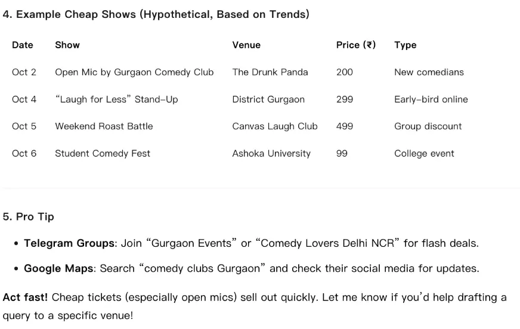Select the "Student Comedy Fest" show
Screen dimensions: 520x329
point(103,153)
